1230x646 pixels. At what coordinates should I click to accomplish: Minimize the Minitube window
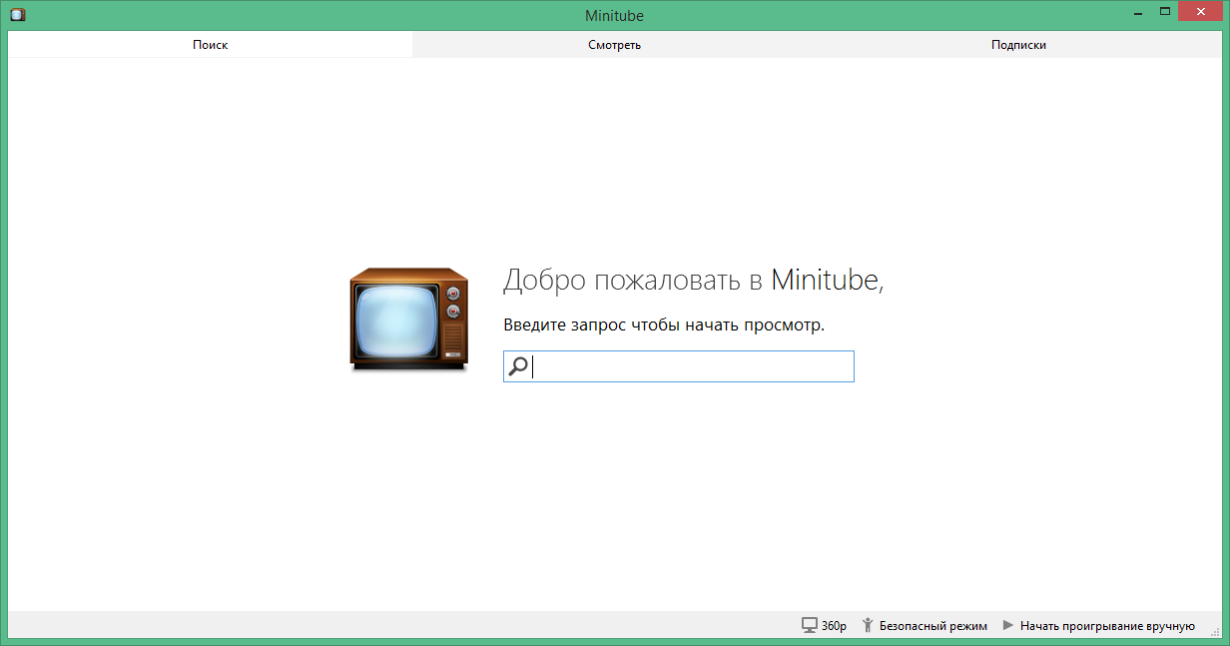1138,12
